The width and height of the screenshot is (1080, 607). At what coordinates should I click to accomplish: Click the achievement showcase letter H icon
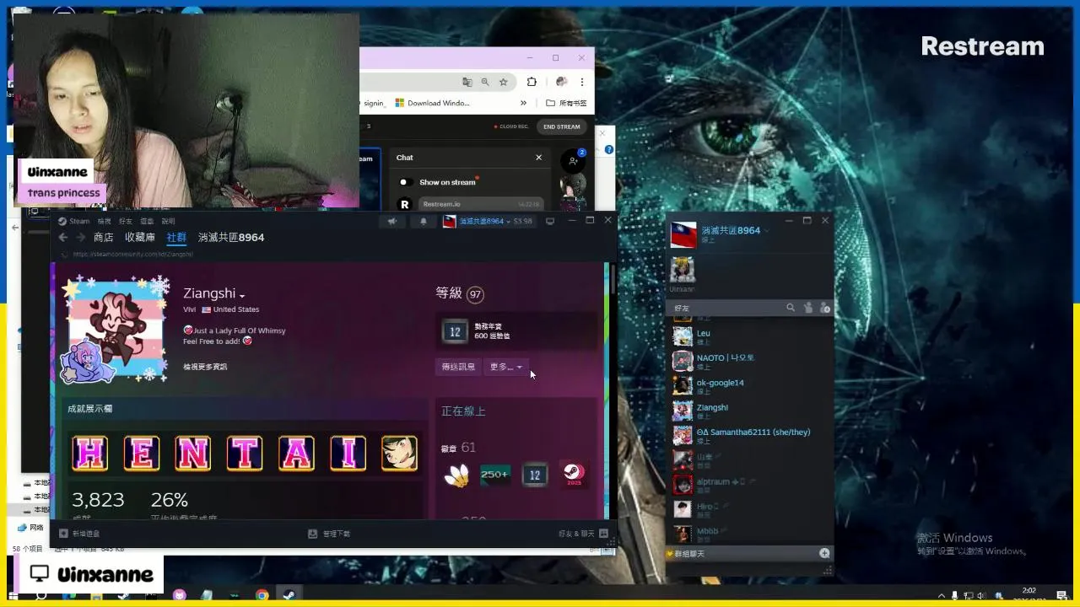click(x=90, y=454)
